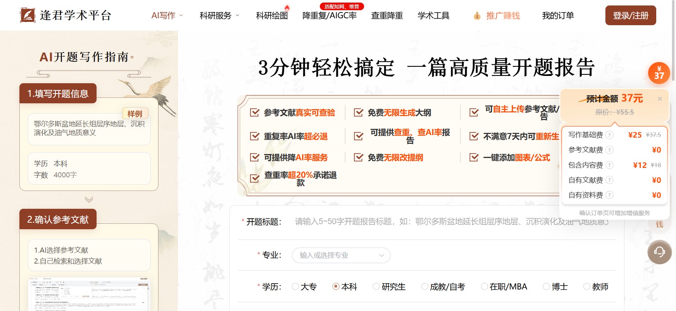676x311 pixels.
Task: Open 推广赚钱 link
Action: click(x=503, y=16)
